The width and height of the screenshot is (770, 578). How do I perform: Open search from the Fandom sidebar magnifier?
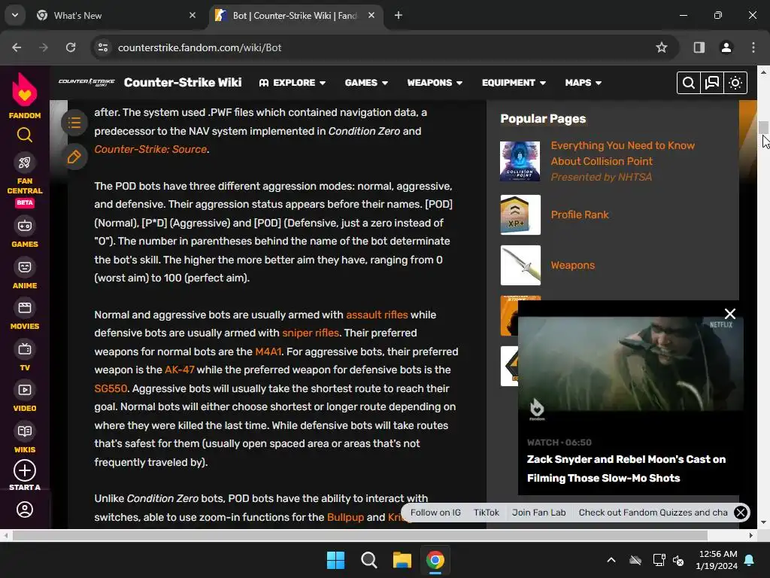point(25,134)
